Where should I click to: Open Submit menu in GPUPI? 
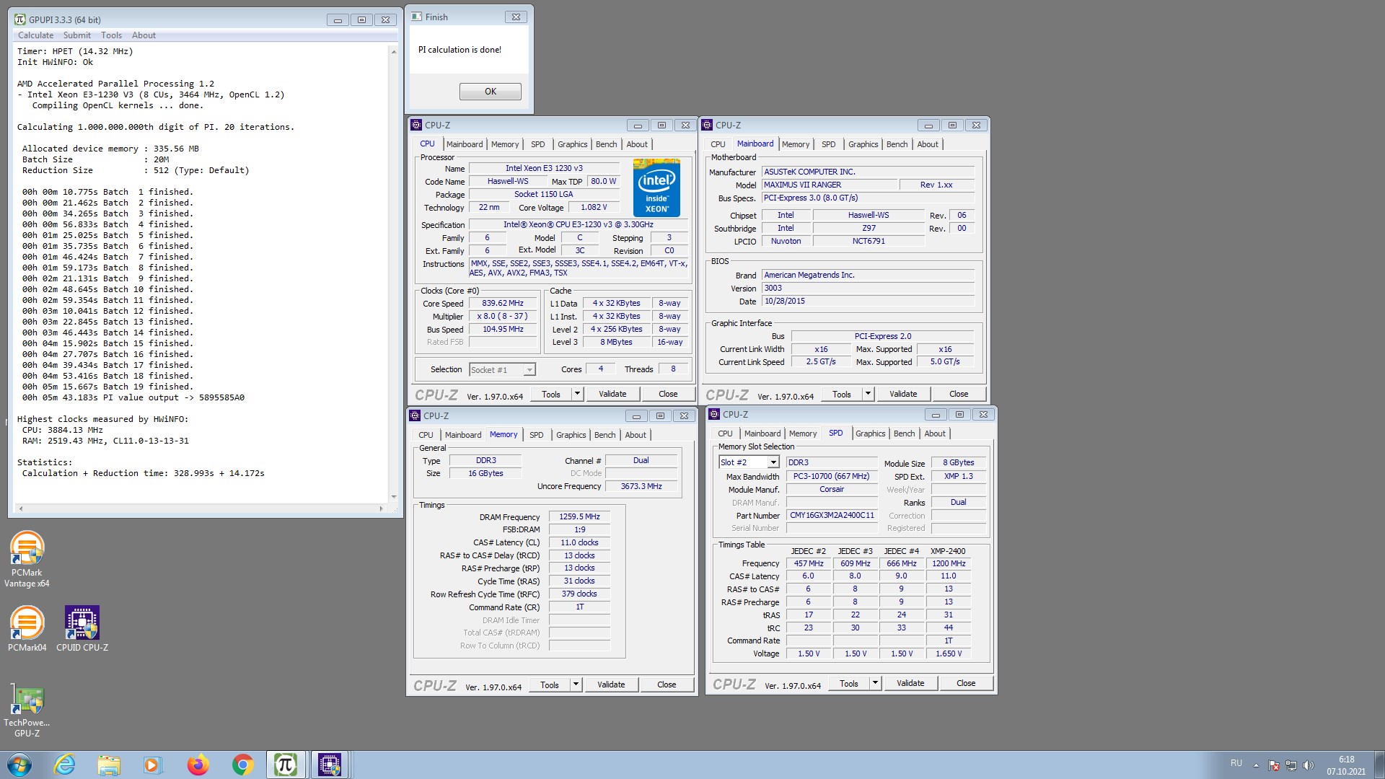[77, 35]
